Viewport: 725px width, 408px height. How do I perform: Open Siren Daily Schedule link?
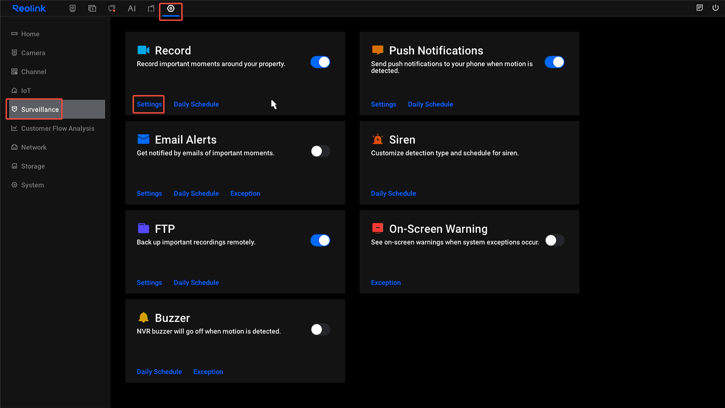click(x=393, y=193)
